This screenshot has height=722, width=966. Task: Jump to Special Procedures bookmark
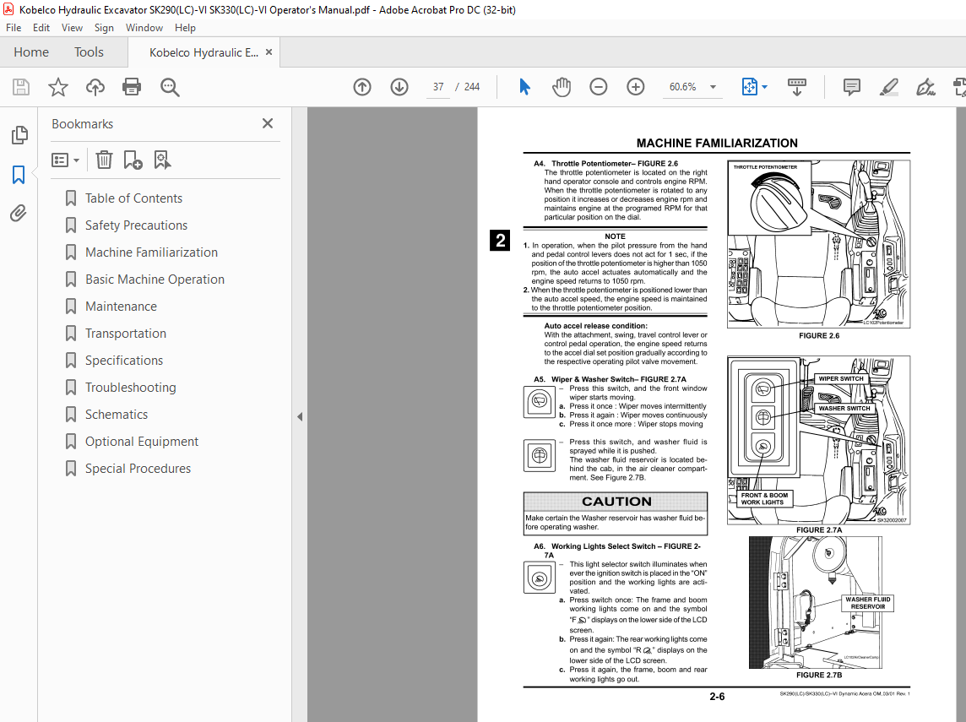click(x=138, y=470)
